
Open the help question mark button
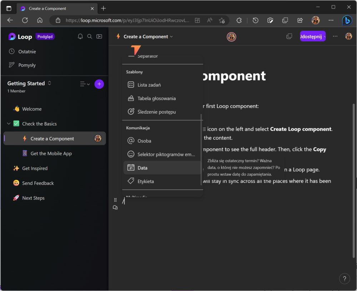pyautogui.click(x=345, y=279)
